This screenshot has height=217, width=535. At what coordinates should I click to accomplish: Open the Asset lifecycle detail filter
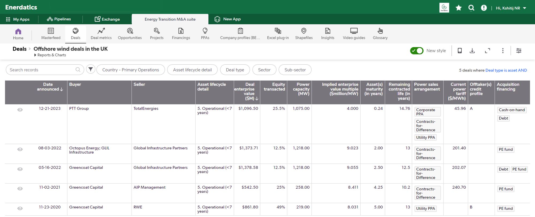[x=192, y=70]
